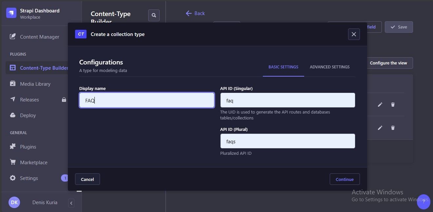Collapse the sidebar with chevron button
Image resolution: width=433 pixels, height=212 pixels.
71,203
